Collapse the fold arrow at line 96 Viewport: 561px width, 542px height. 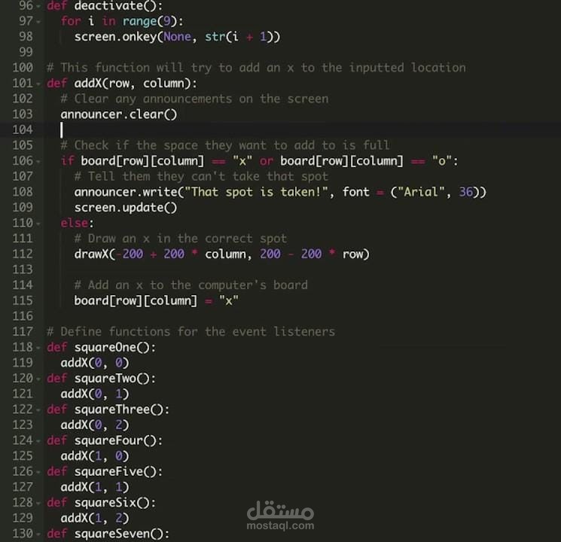click(38, 6)
